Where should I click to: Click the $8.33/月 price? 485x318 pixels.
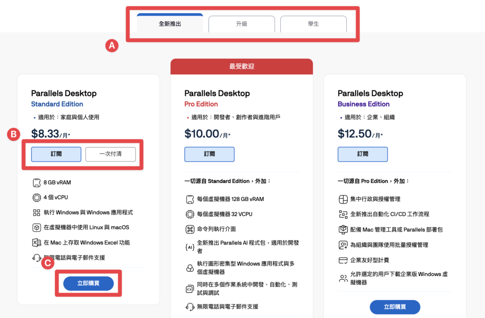(51, 134)
